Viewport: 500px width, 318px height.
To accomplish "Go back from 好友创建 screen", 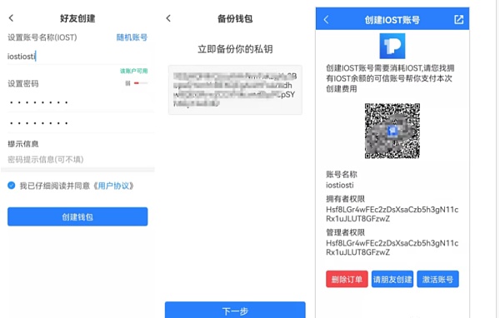I will [11, 18].
